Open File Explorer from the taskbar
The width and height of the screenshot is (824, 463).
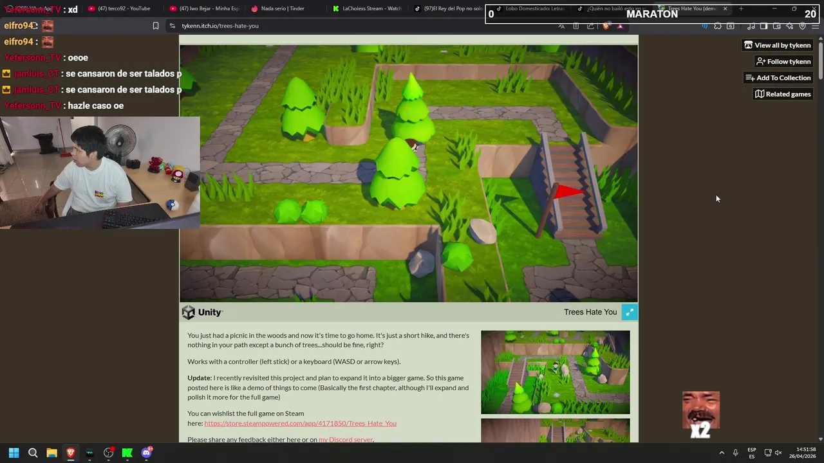coord(51,453)
